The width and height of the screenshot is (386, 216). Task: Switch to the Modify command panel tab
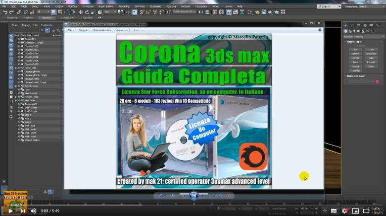pos(352,25)
